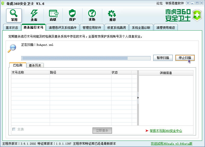Click the 详细信息 panel header

tap(166, 73)
